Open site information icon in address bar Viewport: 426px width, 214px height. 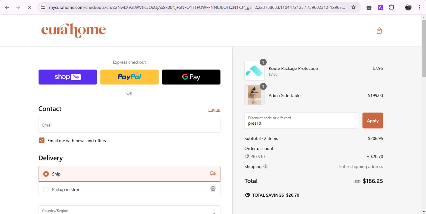[43, 7]
